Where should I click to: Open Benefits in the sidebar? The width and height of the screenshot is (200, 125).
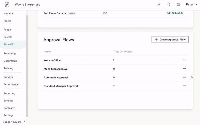pos(8,101)
